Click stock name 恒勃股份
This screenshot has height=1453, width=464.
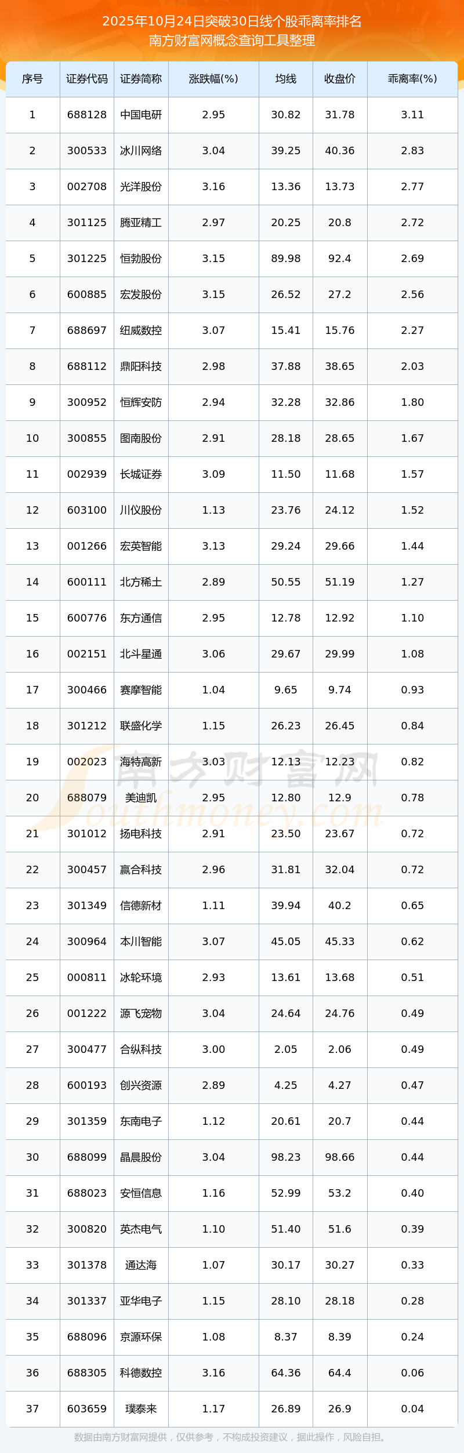(141, 259)
